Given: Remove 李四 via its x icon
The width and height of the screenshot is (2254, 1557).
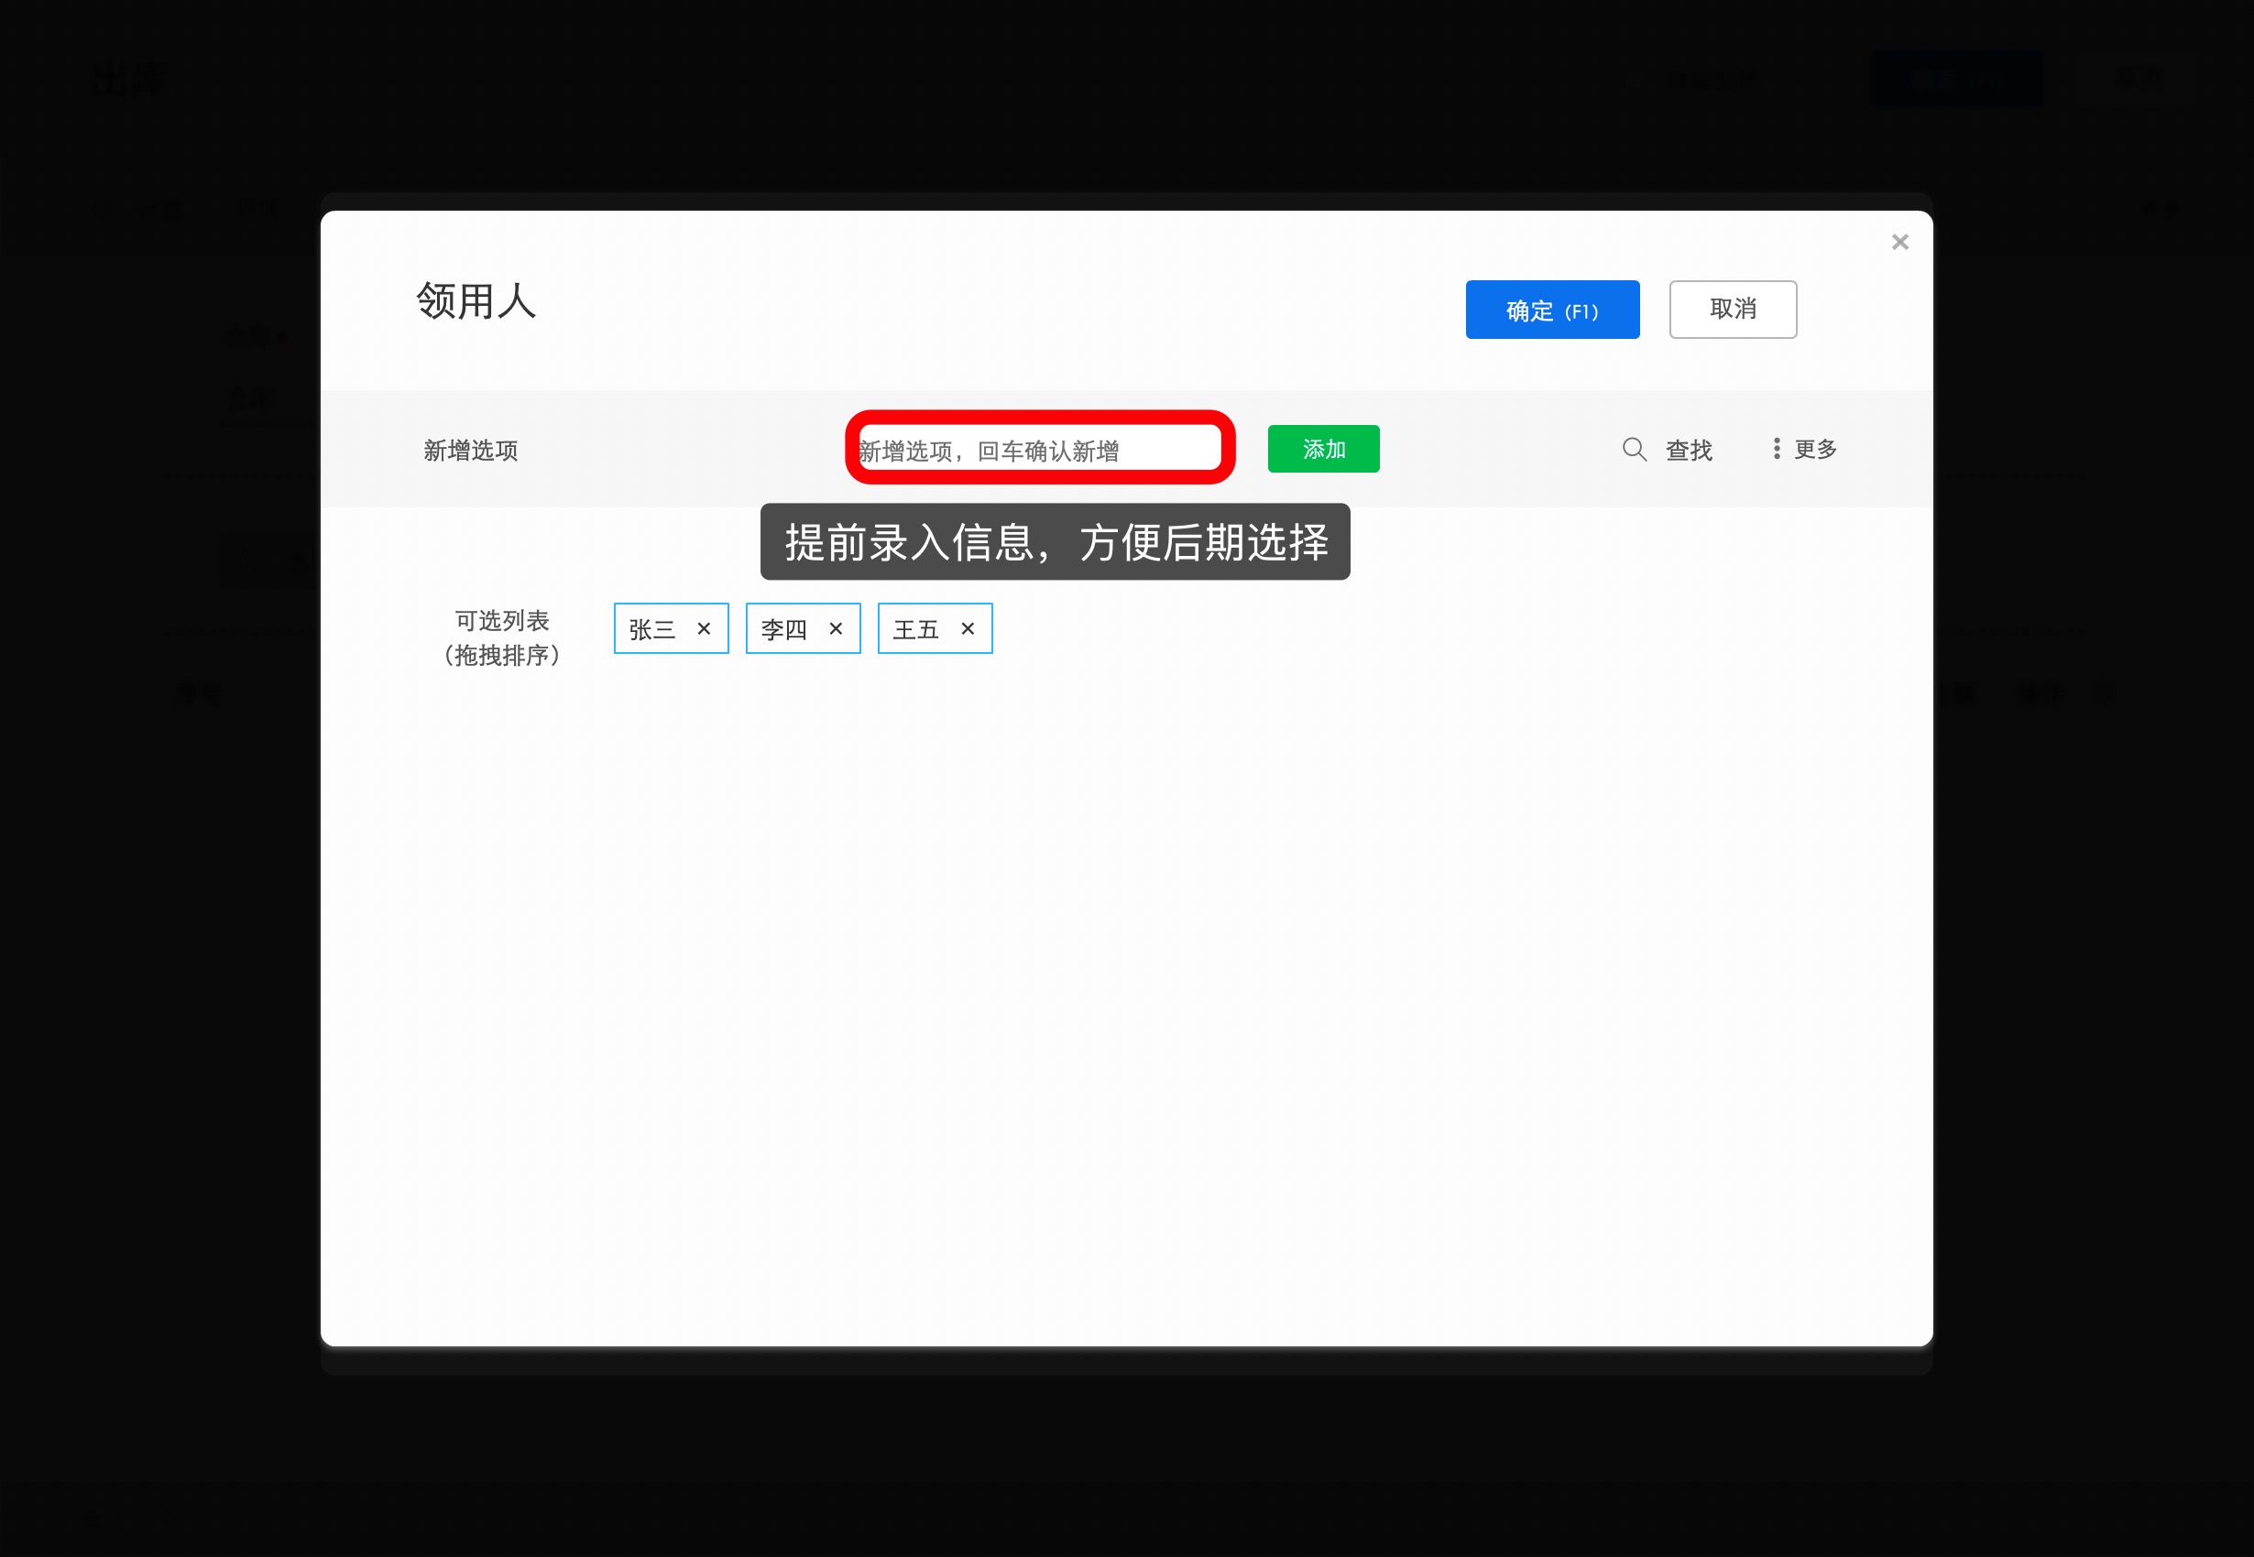Looking at the screenshot, I should pyautogui.click(x=836, y=629).
